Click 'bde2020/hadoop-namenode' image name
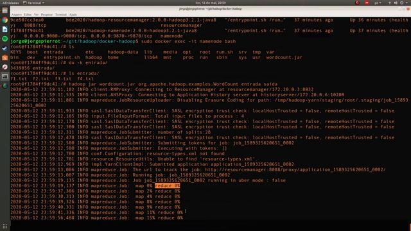Image resolution: width=411 pixels, height=231 pixels. 99,30
